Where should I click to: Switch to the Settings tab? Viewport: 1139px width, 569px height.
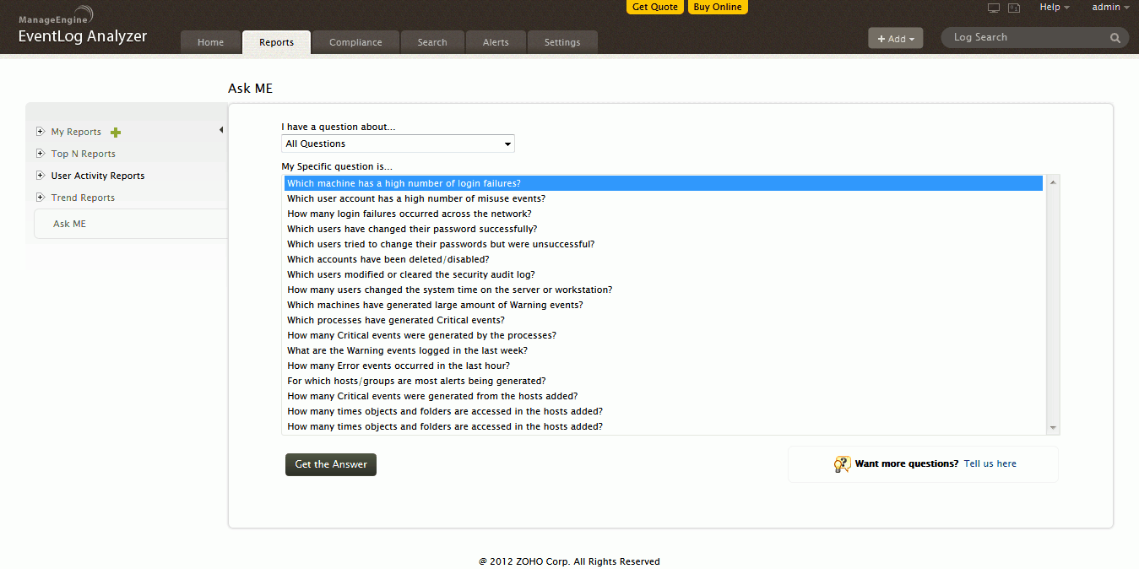562,42
